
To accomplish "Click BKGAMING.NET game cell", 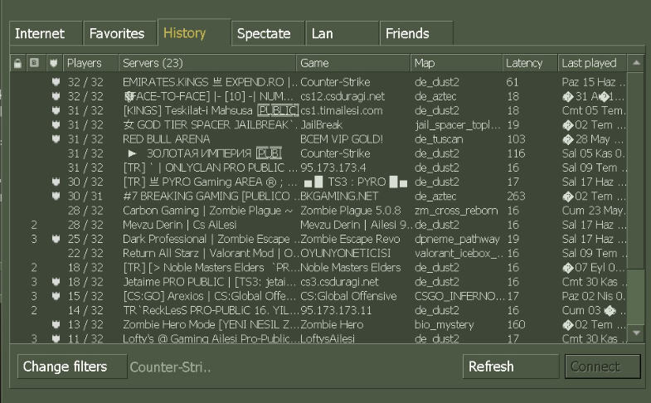I will [339, 196].
